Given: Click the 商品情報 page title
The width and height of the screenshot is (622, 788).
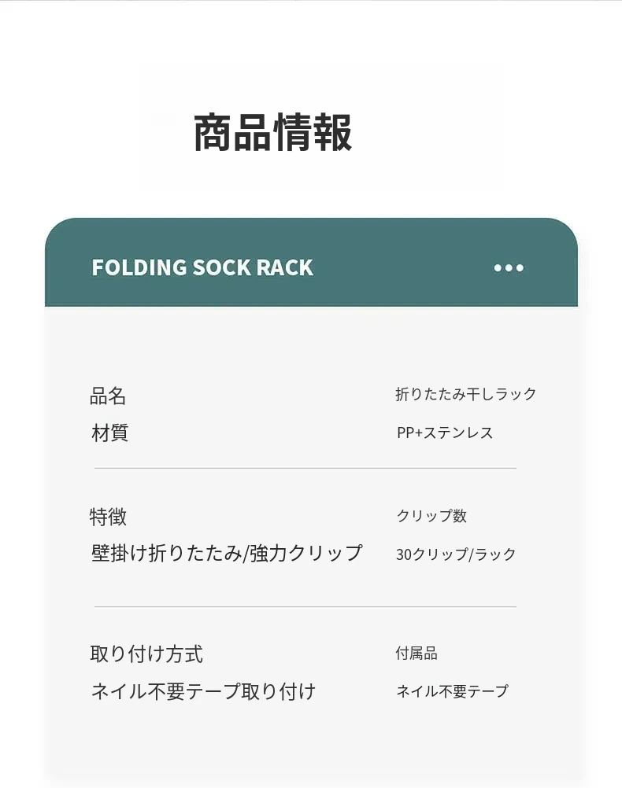Looking at the screenshot, I should click(272, 132).
